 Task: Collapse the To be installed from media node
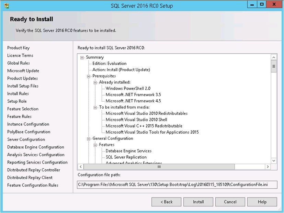pos(95,108)
